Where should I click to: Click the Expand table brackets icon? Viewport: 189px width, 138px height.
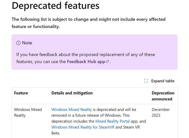click(146, 81)
